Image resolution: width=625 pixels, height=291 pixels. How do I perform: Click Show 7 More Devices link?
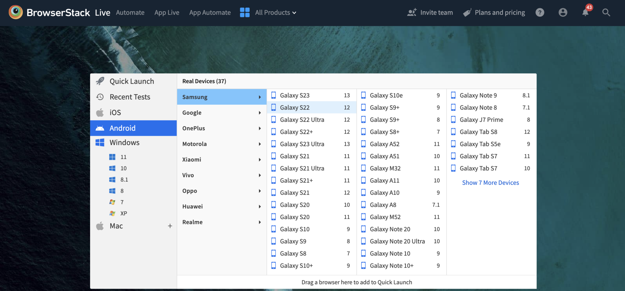[490, 182]
